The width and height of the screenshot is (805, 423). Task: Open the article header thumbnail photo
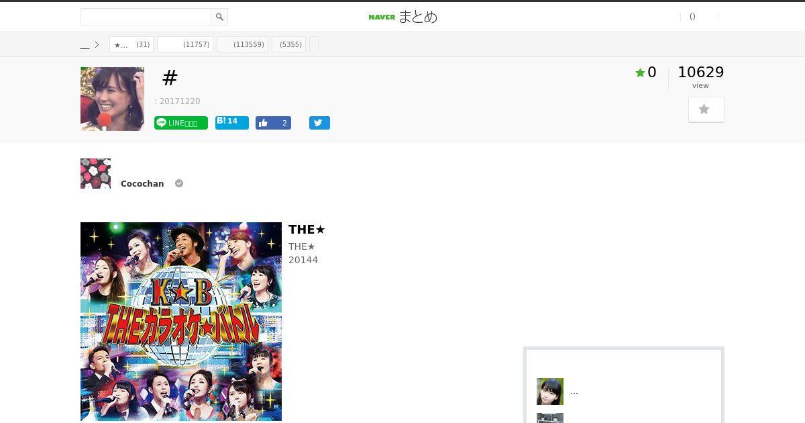coord(112,99)
